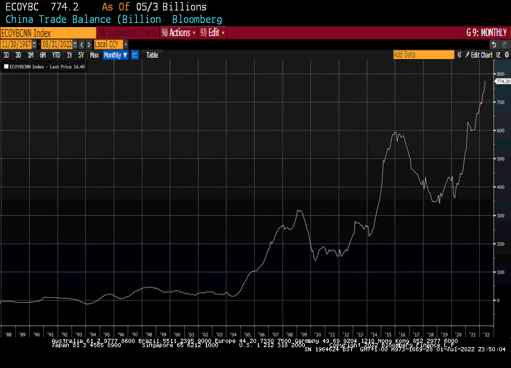511x368 pixels.
Task: Switch to the Table view
Action: click(x=152, y=55)
